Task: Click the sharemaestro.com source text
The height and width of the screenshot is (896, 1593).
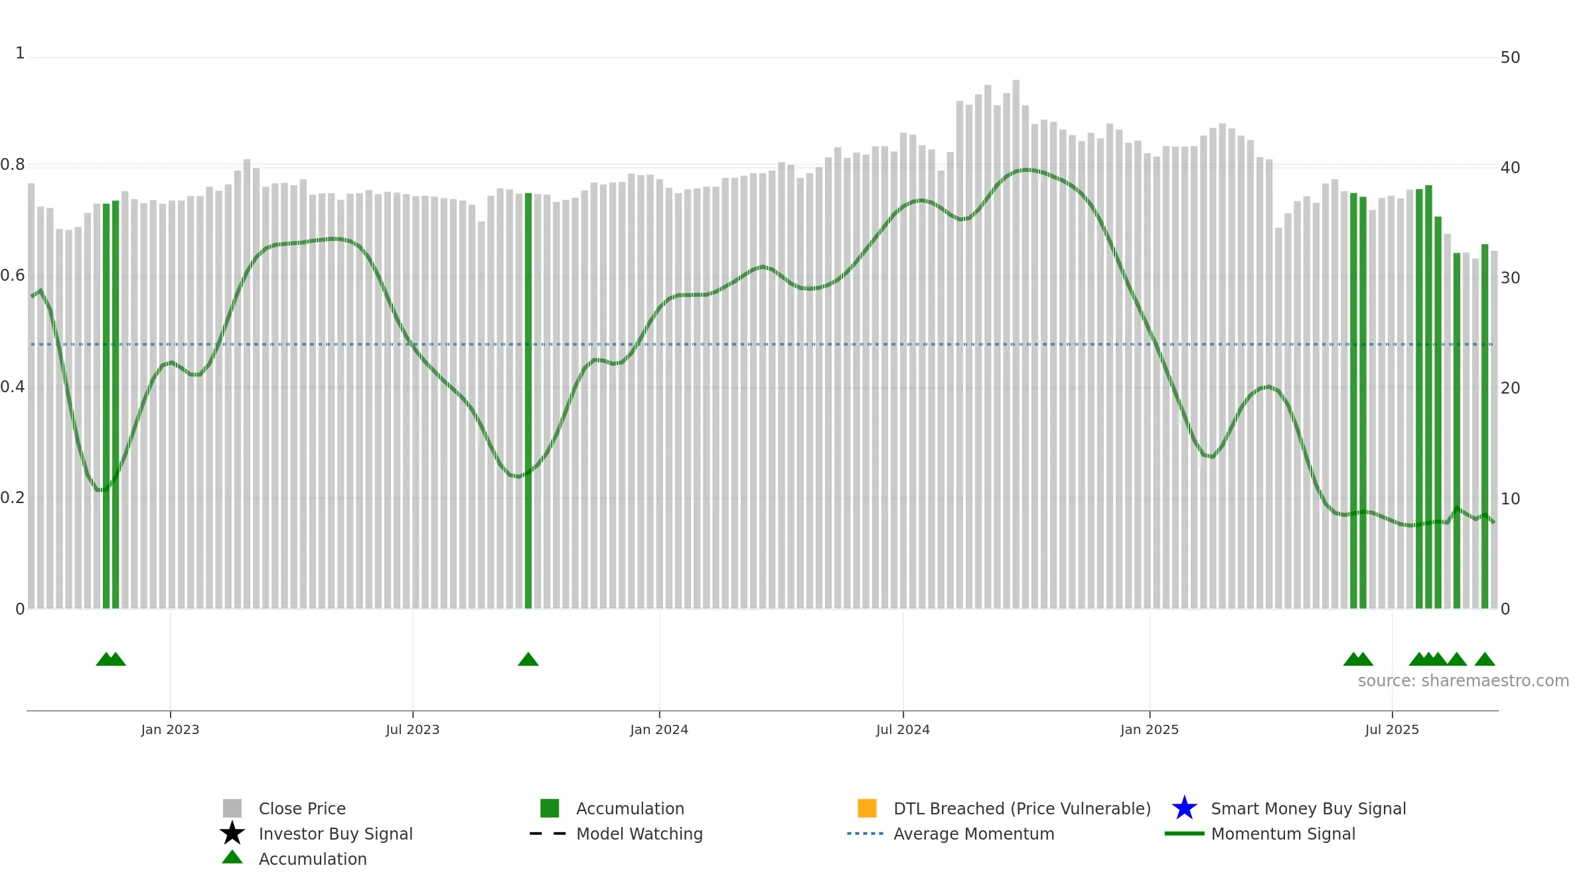Action: point(1464,681)
